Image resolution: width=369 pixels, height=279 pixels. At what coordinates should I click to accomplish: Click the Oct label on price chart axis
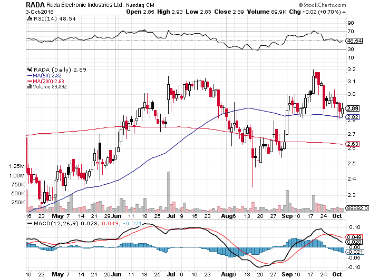(337, 216)
